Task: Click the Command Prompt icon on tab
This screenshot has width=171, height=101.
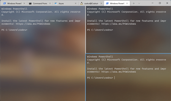Action: [30, 4]
